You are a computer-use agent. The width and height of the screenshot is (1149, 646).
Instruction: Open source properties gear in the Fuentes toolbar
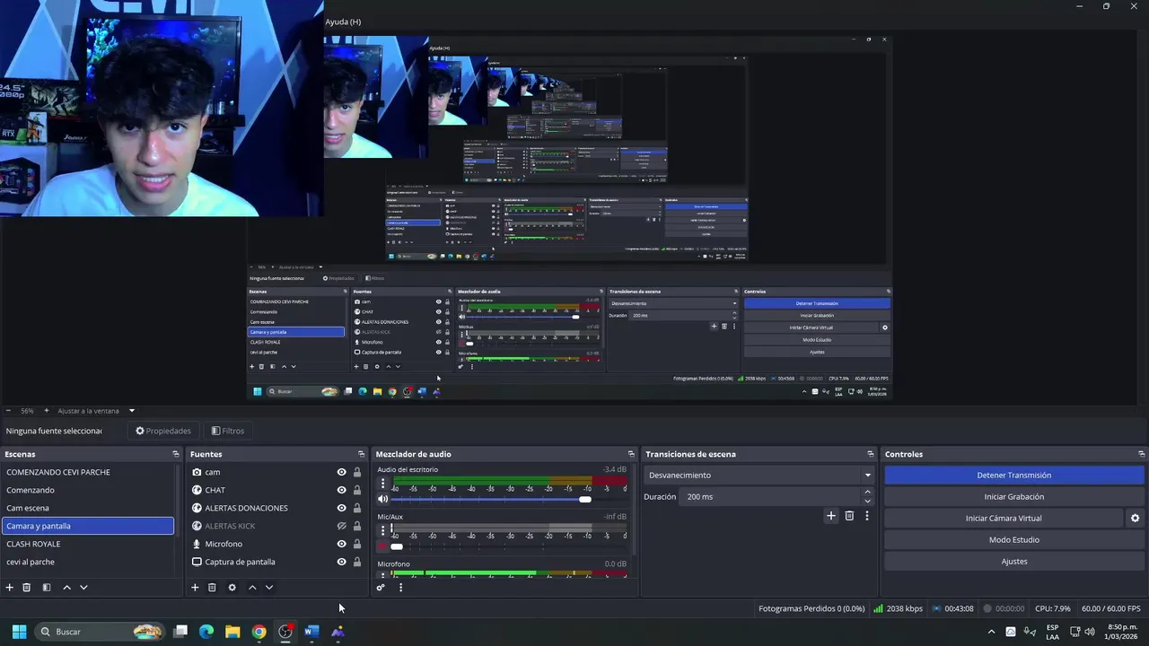(232, 588)
